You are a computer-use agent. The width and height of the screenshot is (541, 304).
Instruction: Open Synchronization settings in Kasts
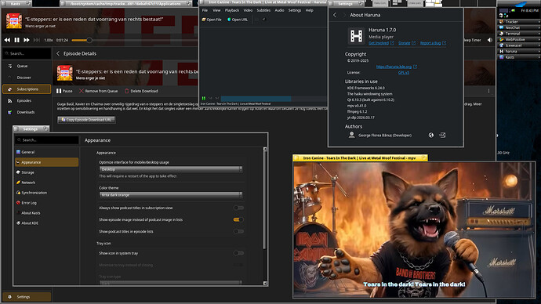[46, 193]
